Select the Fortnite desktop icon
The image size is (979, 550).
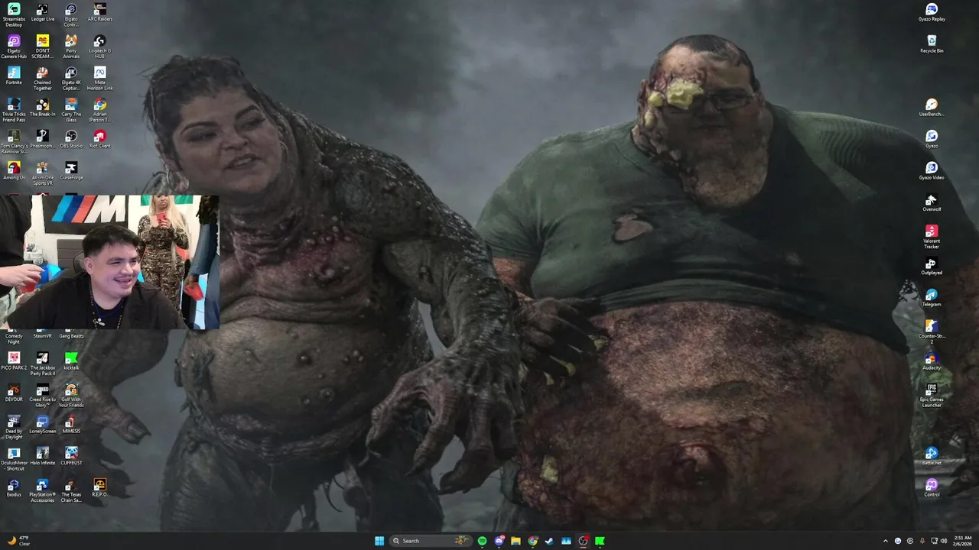[x=14, y=76]
